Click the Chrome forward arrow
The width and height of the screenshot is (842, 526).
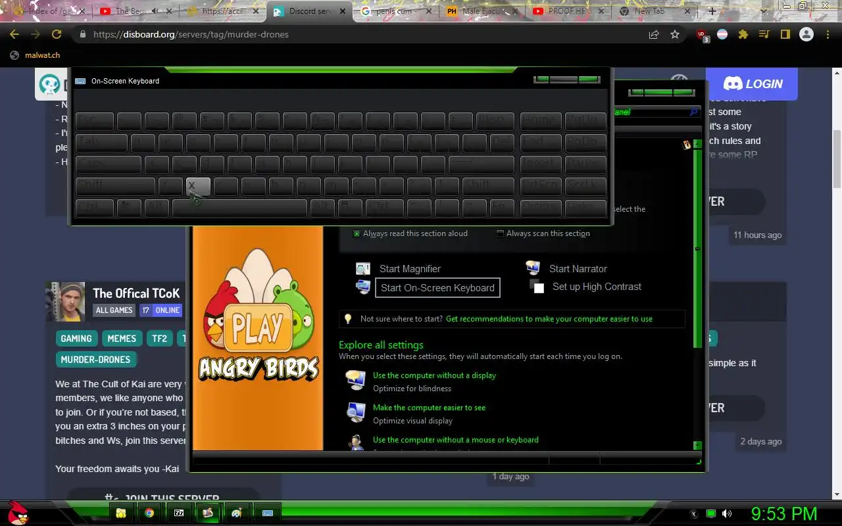(x=36, y=34)
